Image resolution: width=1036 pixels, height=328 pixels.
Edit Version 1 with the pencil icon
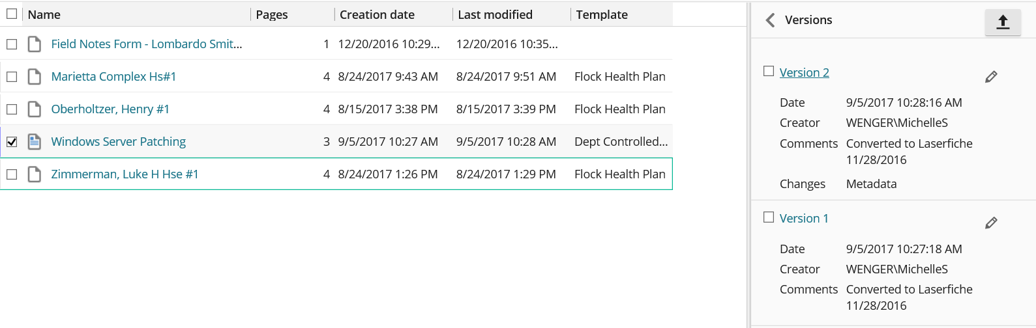click(x=991, y=223)
